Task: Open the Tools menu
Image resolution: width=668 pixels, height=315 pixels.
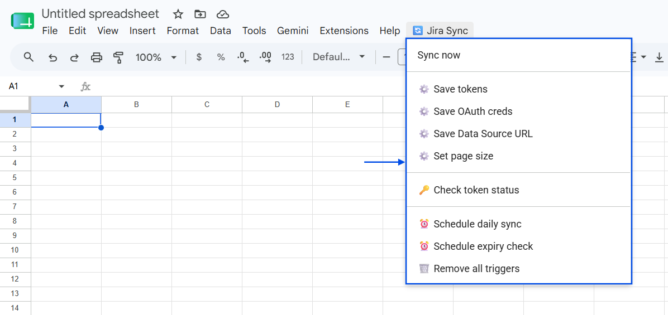Action: tap(254, 31)
